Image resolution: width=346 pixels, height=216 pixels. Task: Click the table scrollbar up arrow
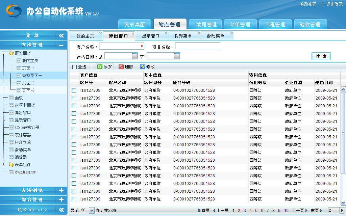point(343,89)
